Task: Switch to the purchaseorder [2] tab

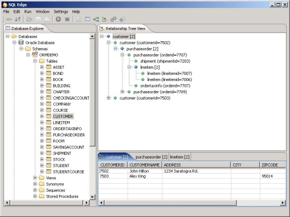Action: click(x=151, y=157)
